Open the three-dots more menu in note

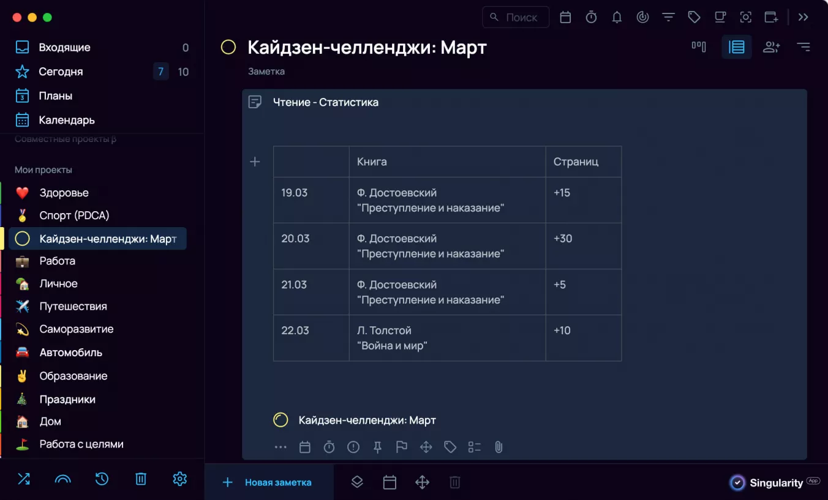click(x=280, y=447)
